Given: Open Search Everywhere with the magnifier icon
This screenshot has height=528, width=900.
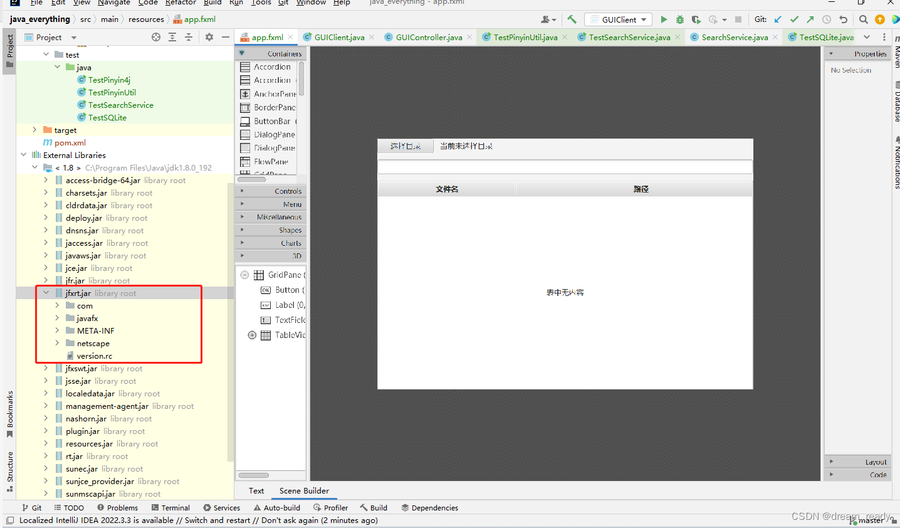Looking at the screenshot, I should pos(863,19).
